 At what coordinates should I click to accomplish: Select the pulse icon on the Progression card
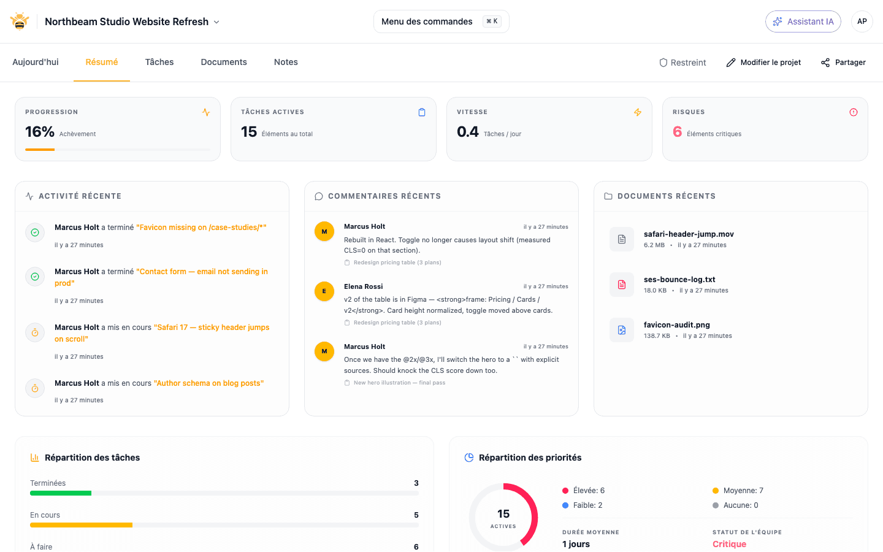tap(207, 112)
